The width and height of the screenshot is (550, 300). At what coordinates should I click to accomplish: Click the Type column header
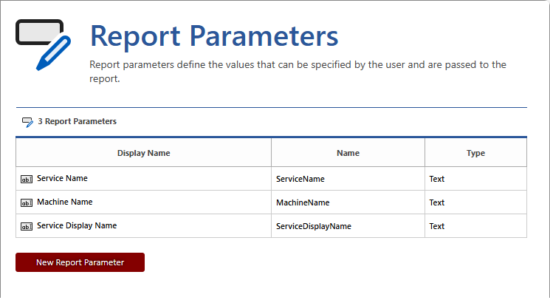coord(475,153)
